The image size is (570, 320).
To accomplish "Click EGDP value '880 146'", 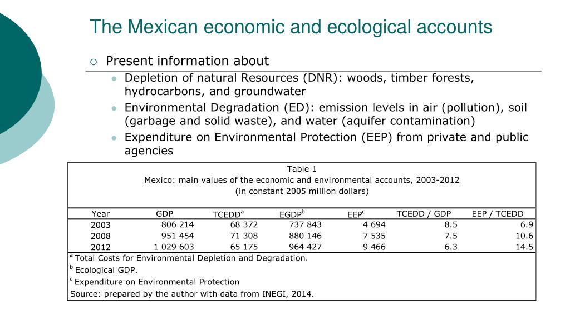I will pyautogui.click(x=306, y=236).
